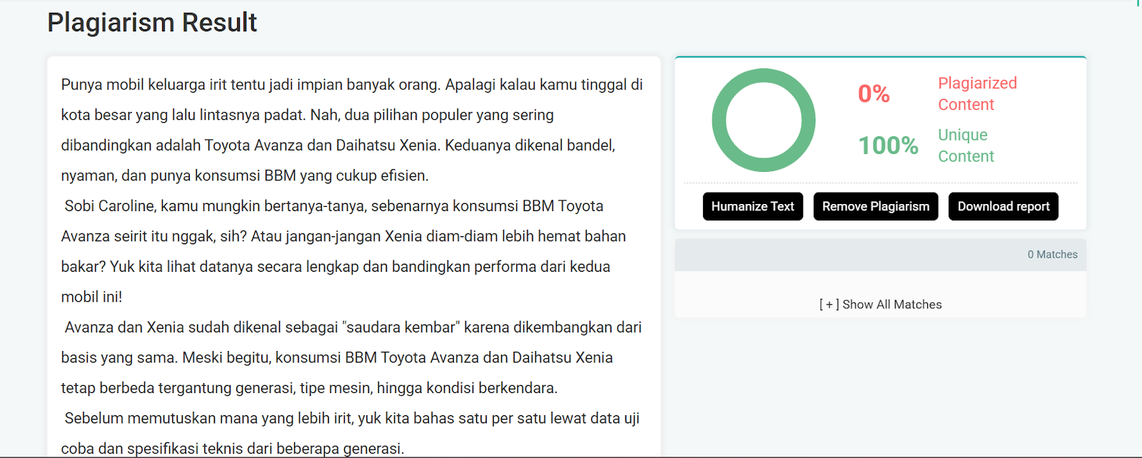
Task: Click the Remove Plagiarism button
Action: click(876, 206)
